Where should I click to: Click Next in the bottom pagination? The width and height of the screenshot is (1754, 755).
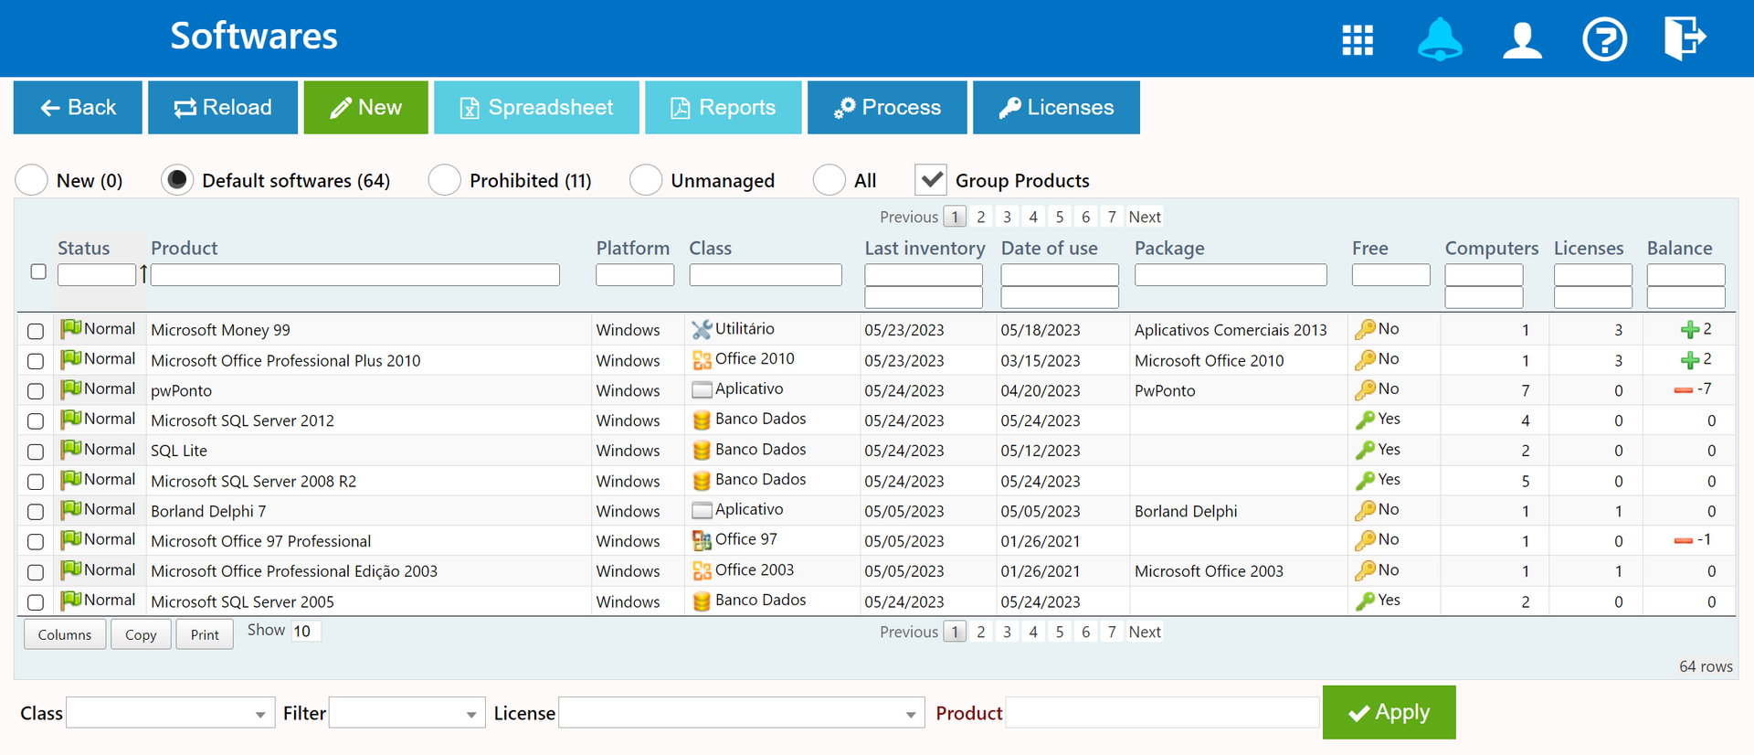(x=1145, y=632)
